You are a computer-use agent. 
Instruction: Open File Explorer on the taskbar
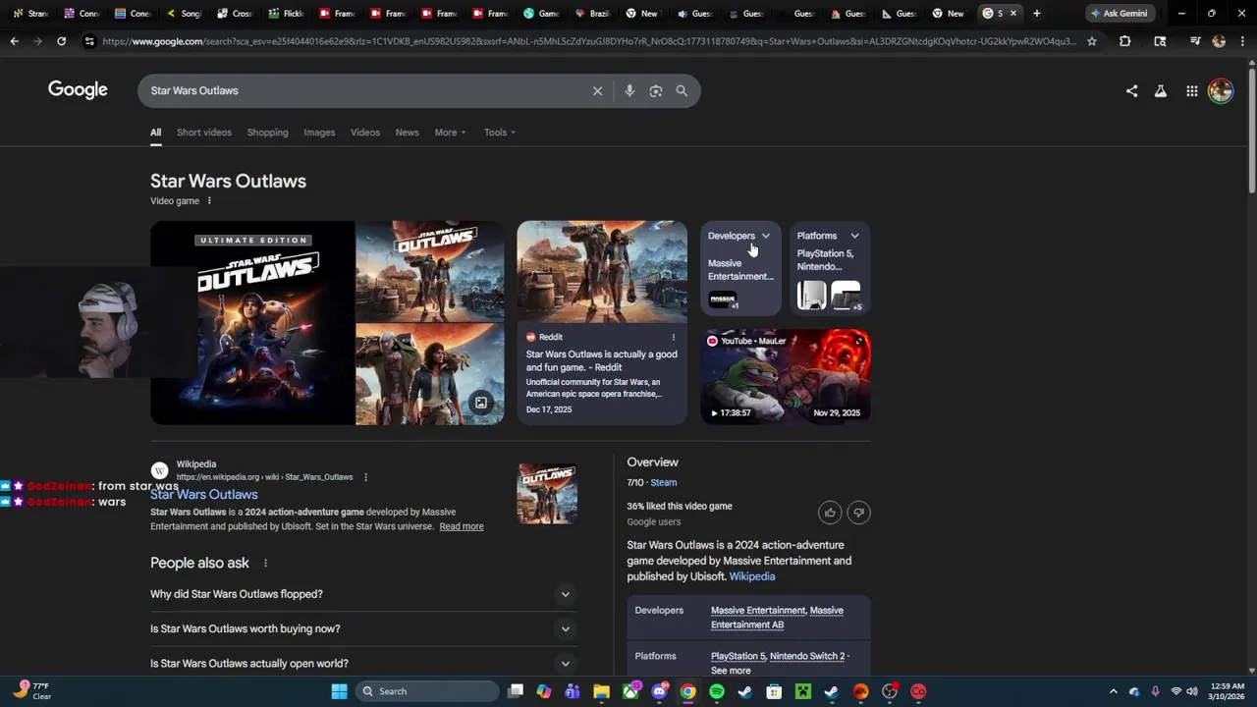pos(602,691)
